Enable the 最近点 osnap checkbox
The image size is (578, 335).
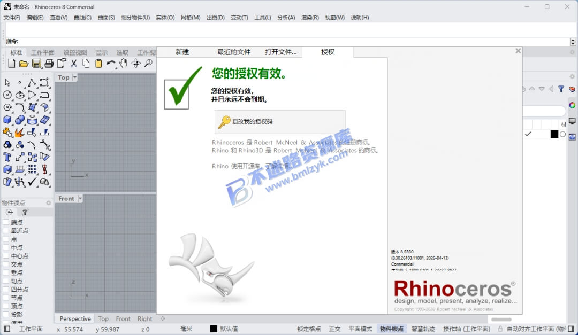pos(6,230)
